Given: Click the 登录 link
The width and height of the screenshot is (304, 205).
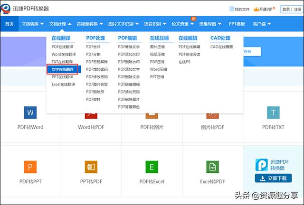Looking at the screenshot, I should (x=286, y=9).
